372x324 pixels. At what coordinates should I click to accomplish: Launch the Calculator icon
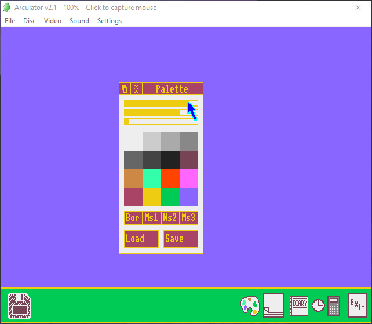point(333,305)
